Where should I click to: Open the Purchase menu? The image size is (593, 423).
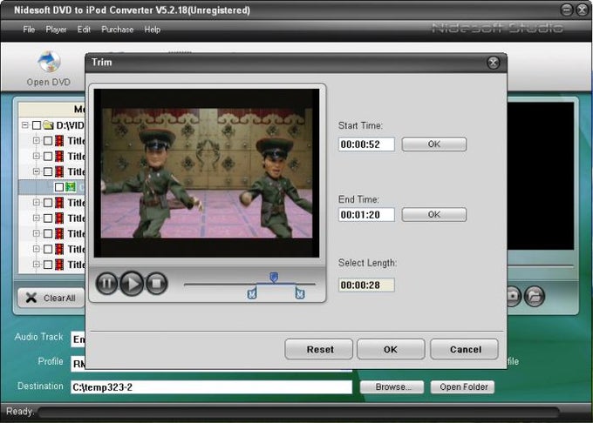(117, 30)
